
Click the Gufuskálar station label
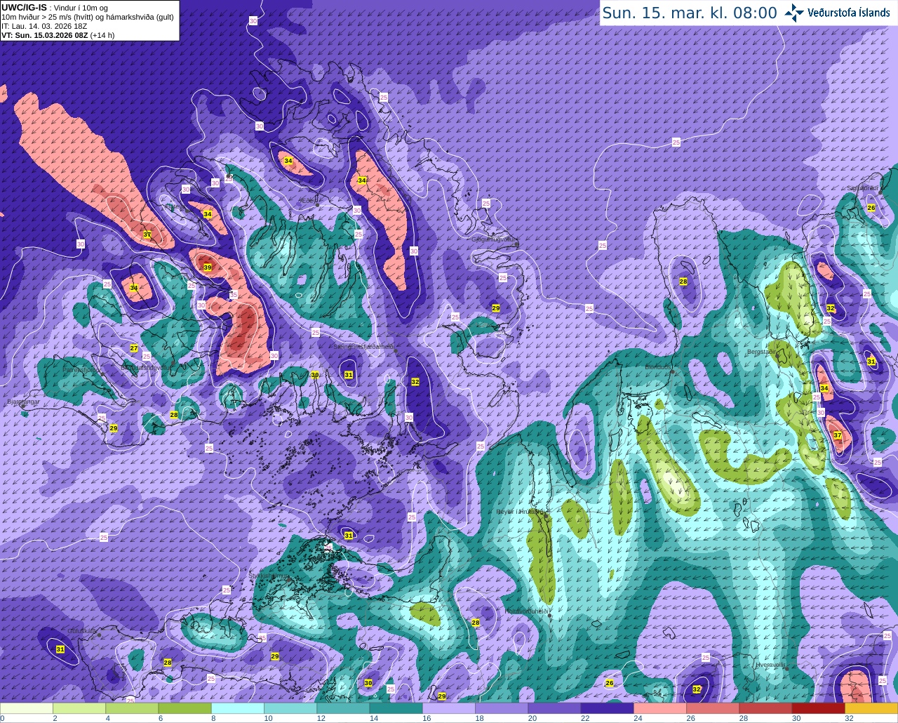(x=81, y=631)
